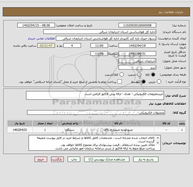Click the delivery city field تبریز
Image resolution: width=193 pixels, height=187 pixels.
137,67
